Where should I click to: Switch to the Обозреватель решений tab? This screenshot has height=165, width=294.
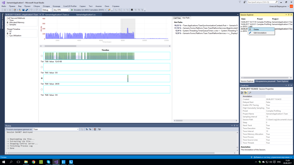(265, 81)
